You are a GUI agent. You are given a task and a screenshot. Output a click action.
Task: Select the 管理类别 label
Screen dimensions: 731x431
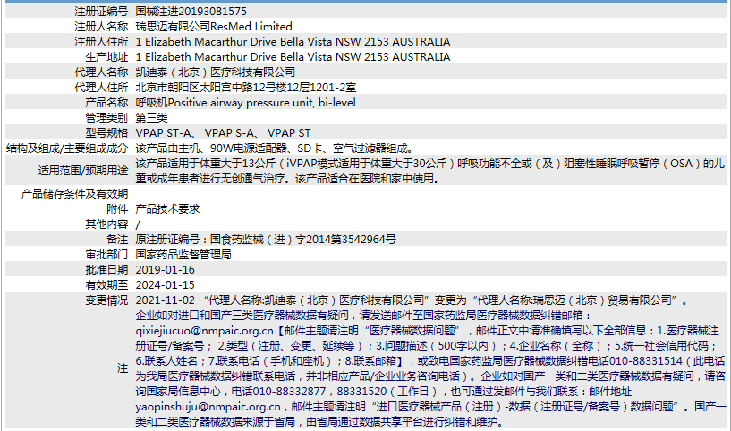pyautogui.click(x=106, y=117)
